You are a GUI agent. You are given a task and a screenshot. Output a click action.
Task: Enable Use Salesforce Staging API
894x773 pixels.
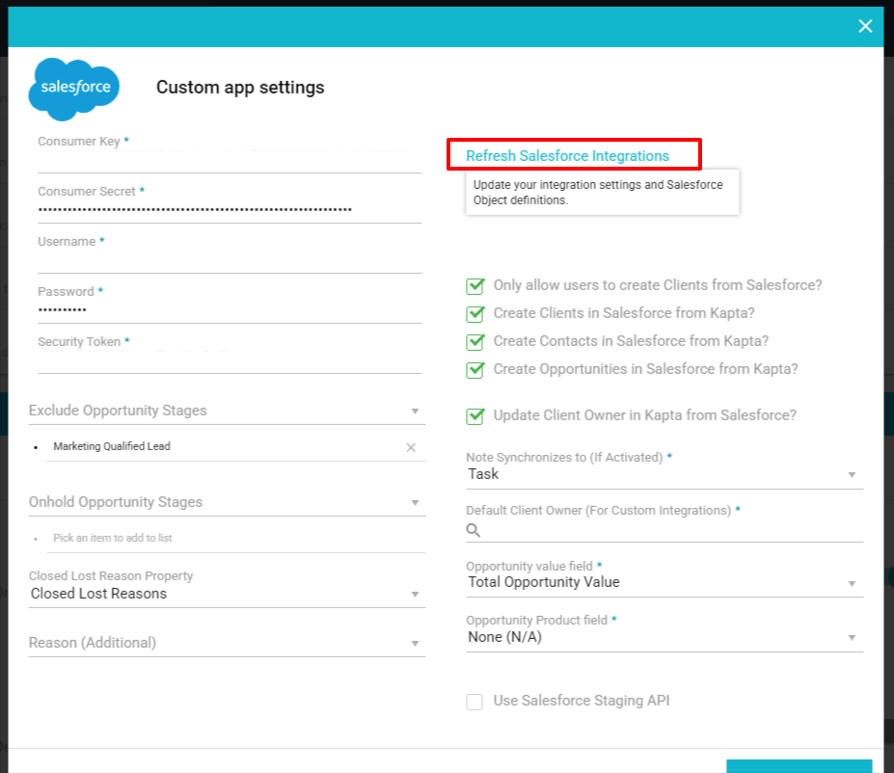point(474,702)
